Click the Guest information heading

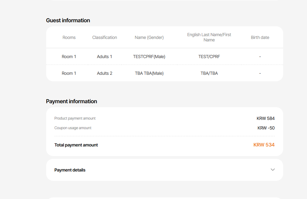tap(68, 20)
